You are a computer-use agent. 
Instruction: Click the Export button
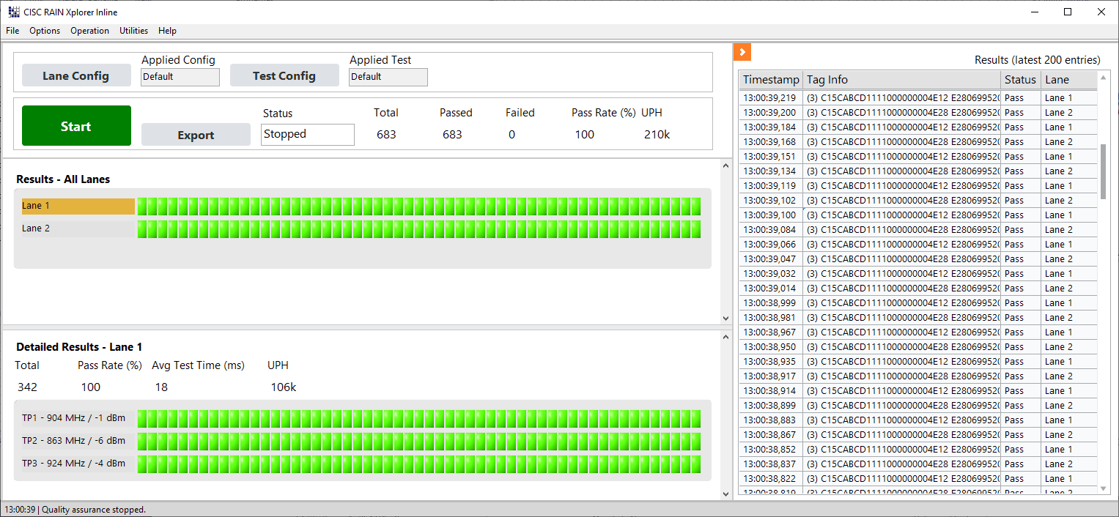pyautogui.click(x=196, y=135)
